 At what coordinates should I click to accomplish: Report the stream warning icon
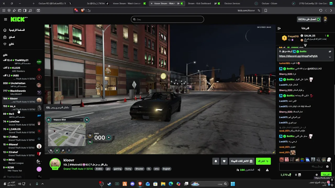click(267, 170)
